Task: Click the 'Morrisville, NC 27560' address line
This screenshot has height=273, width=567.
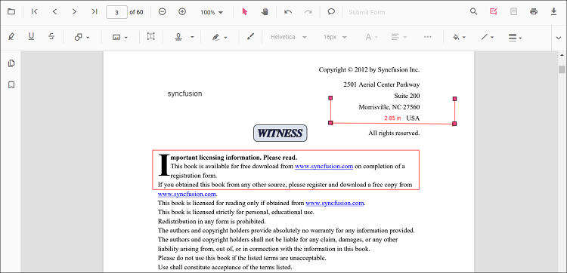Action: (389, 107)
